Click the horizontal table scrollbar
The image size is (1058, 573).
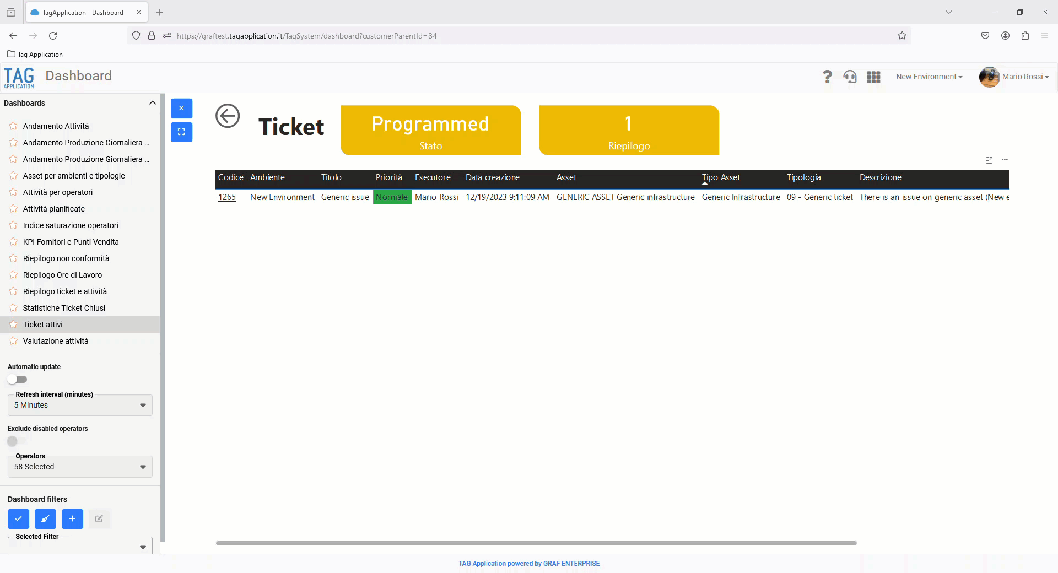pyautogui.click(x=536, y=543)
